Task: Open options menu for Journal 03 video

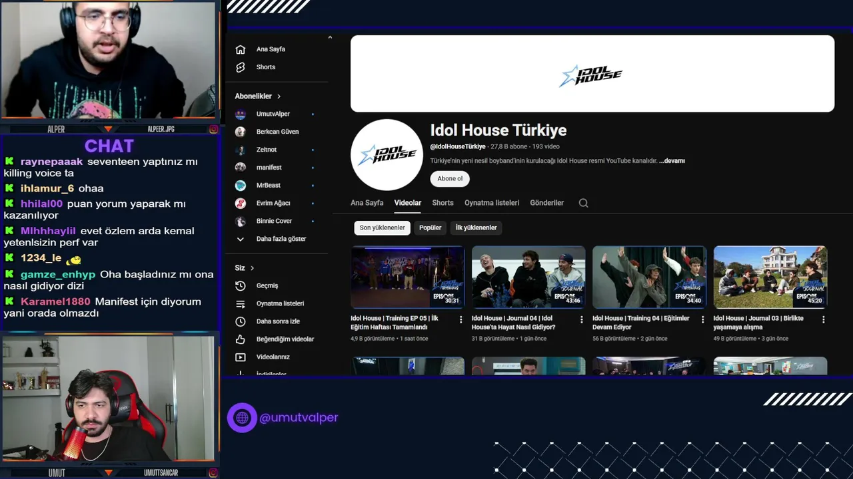Action: pyautogui.click(x=823, y=319)
